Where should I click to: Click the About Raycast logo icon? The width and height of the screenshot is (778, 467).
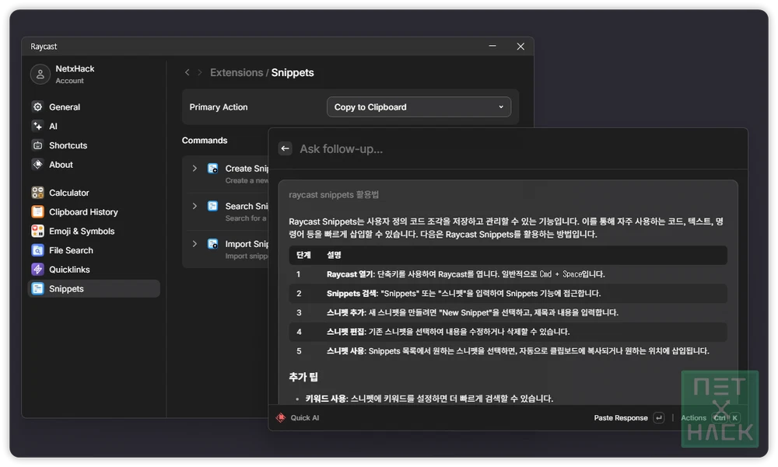37,165
